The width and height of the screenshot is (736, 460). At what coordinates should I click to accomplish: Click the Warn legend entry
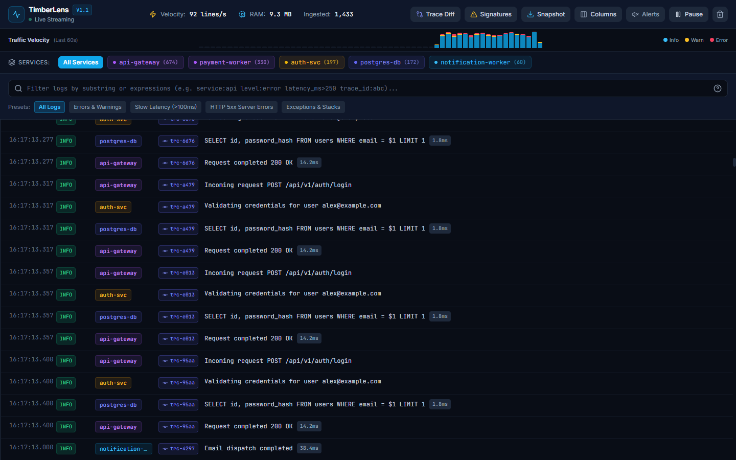[694, 40]
